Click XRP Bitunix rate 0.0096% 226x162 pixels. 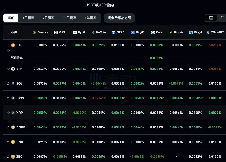[x=176, y=113]
